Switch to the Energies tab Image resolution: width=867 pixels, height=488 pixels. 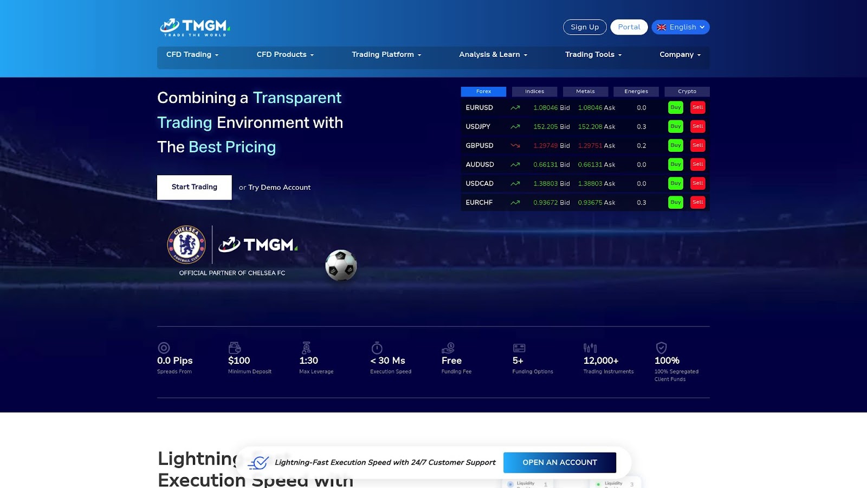[x=636, y=92]
